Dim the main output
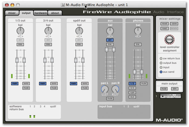The height and width of the screenshot is (127, 189). (x=175, y=89)
